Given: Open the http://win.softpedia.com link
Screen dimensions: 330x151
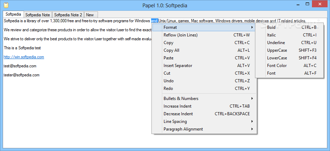Looking at the screenshot, I should click(24, 57).
